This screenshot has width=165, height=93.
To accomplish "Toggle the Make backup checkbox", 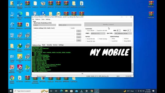I will point(98,39).
